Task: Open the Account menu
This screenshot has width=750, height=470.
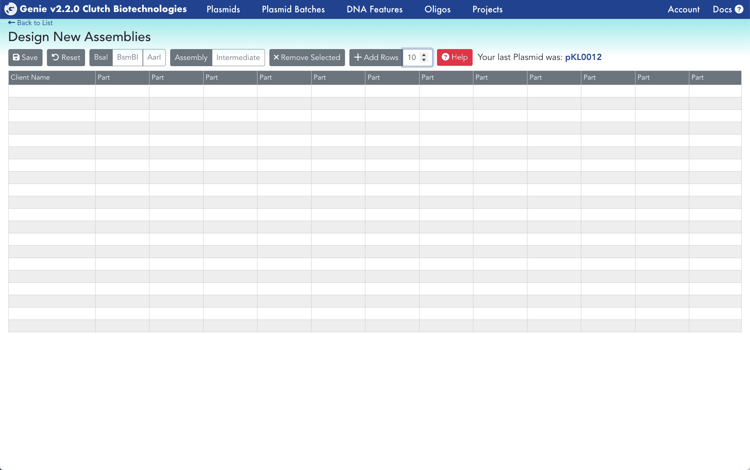Action: [683, 9]
